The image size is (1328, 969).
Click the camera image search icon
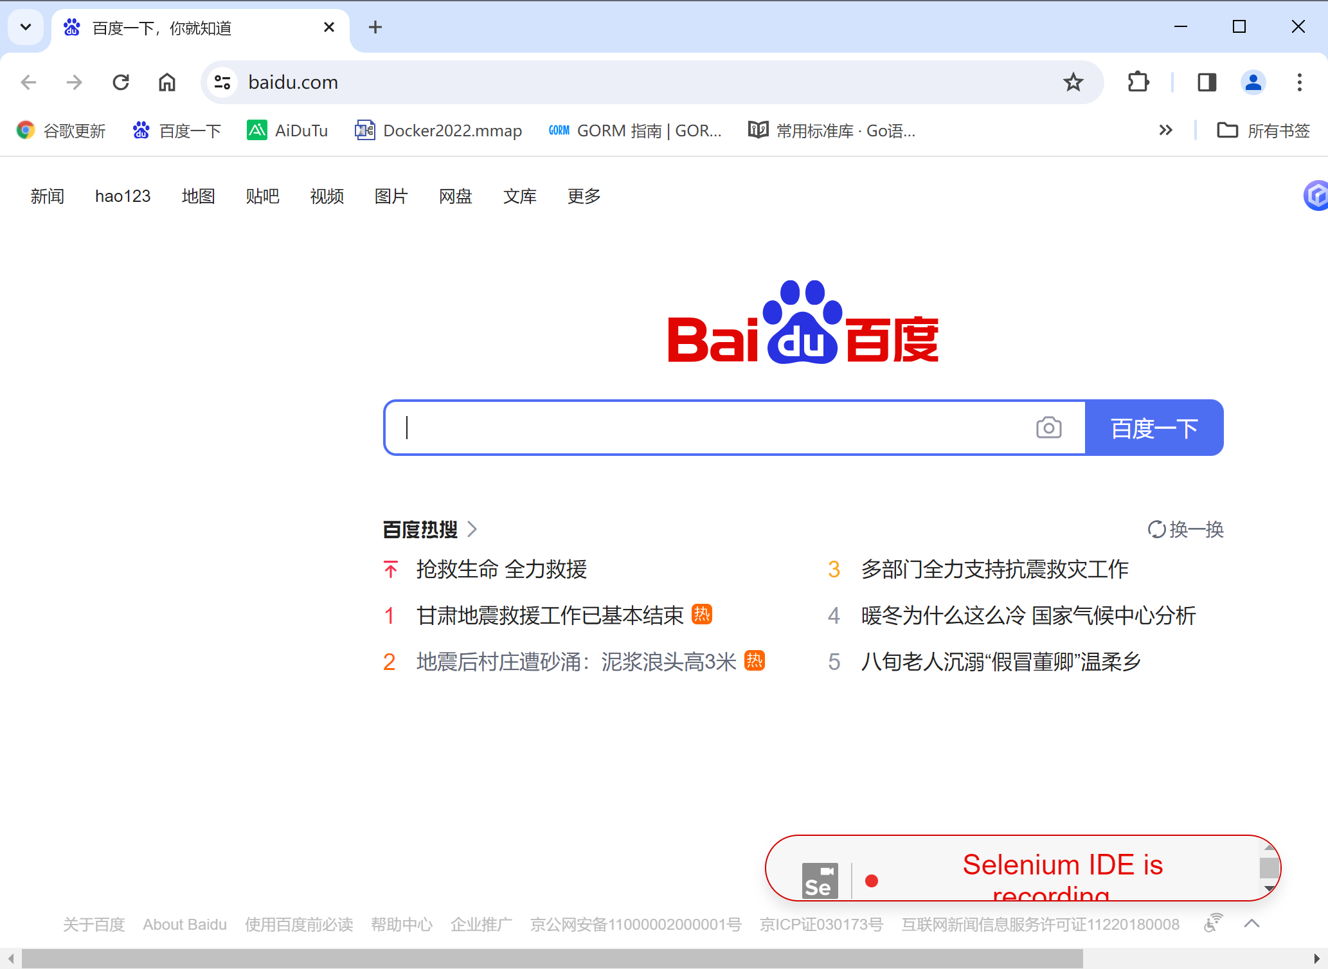coord(1048,428)
